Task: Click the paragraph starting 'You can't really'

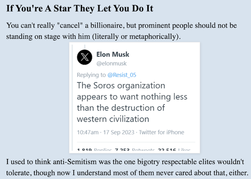Action: pyautogui.click(x=122, y=31)
